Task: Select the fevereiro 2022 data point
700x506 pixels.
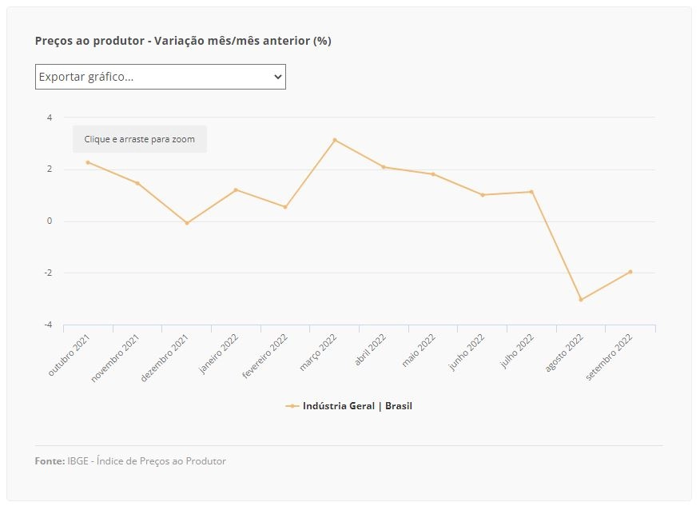Action: pyautogui.click(x=285, y=207)
